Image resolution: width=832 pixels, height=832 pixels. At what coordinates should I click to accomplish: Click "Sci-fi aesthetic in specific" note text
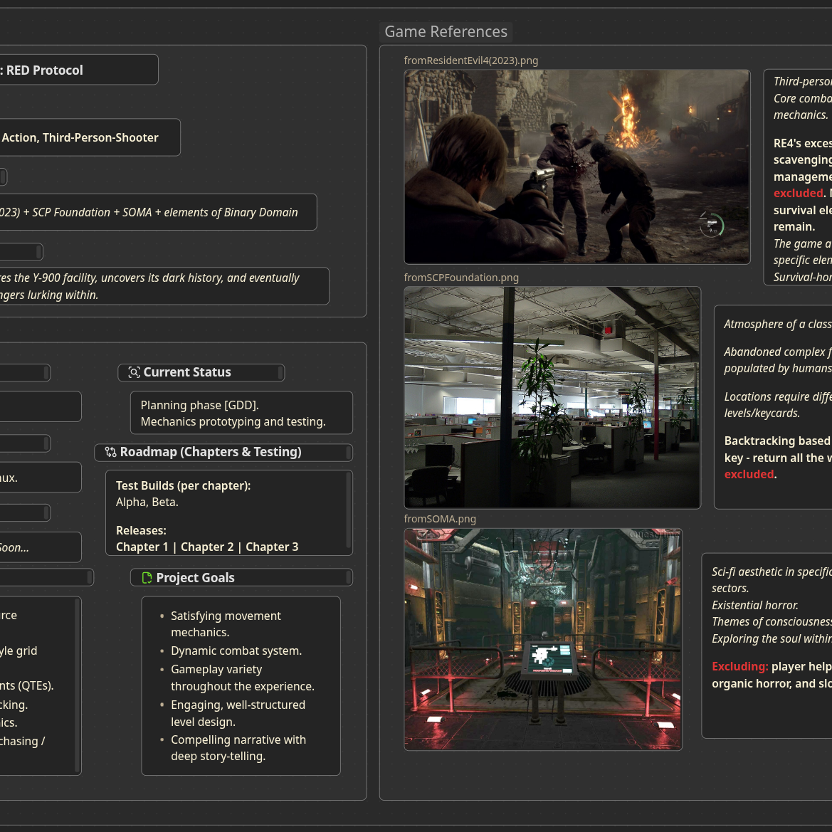coord(772,572)
